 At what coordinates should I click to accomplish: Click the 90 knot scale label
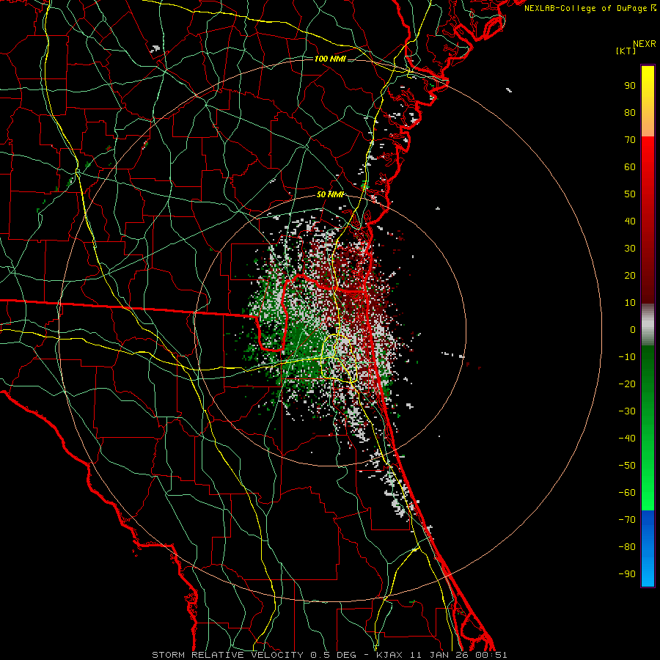[630, 86]
